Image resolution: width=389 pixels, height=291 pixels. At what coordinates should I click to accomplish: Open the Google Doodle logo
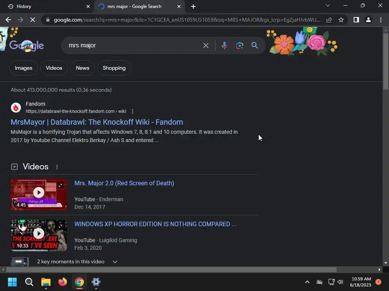(x=27, y=45)
